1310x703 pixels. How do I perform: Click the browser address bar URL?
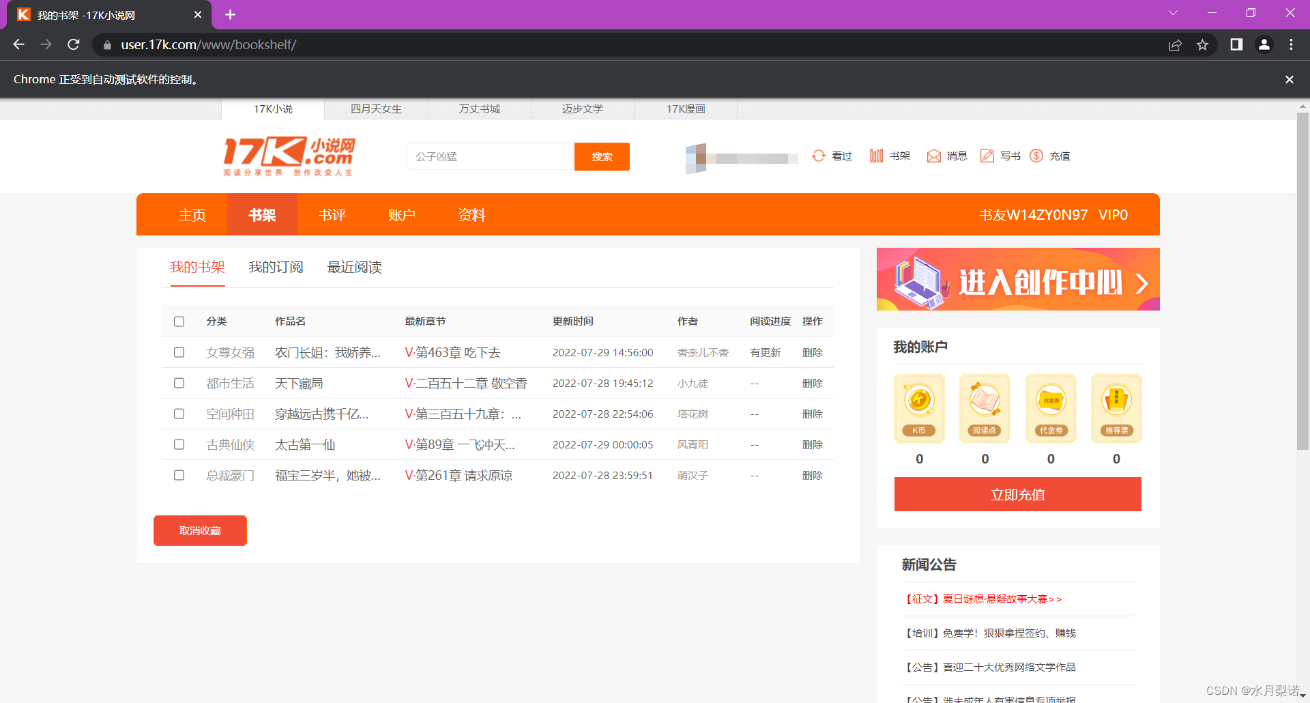(x=209, y=44)
